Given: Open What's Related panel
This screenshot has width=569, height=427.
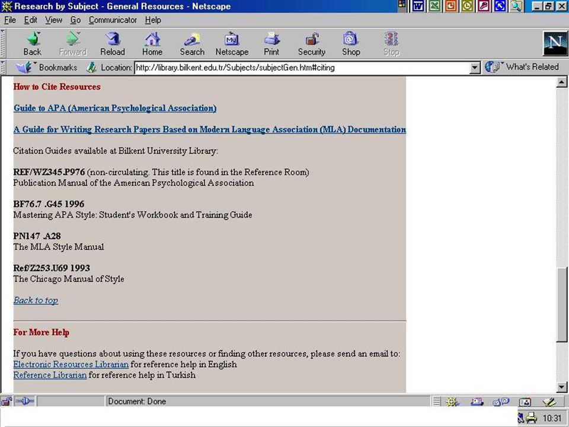Looking at the screenshot, I should click(x=522, y=67).
